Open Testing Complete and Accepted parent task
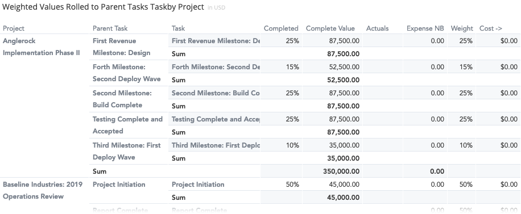This screenshot has height=214, width=521. 127,125
